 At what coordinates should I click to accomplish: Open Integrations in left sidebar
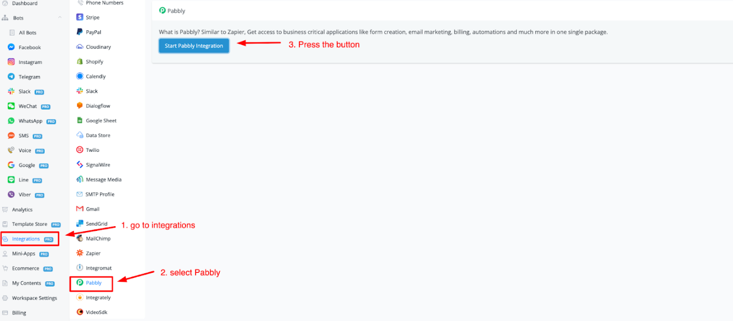(x=26, y=239)
